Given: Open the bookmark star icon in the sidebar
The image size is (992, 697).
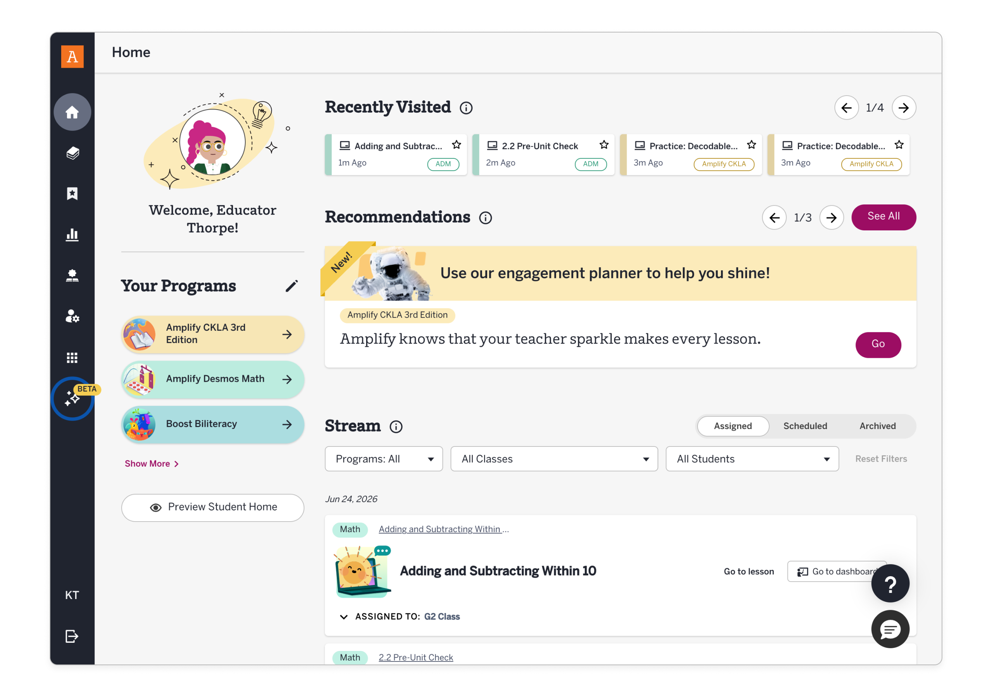Looking at the screenshot, I should (x=72, y=194).
